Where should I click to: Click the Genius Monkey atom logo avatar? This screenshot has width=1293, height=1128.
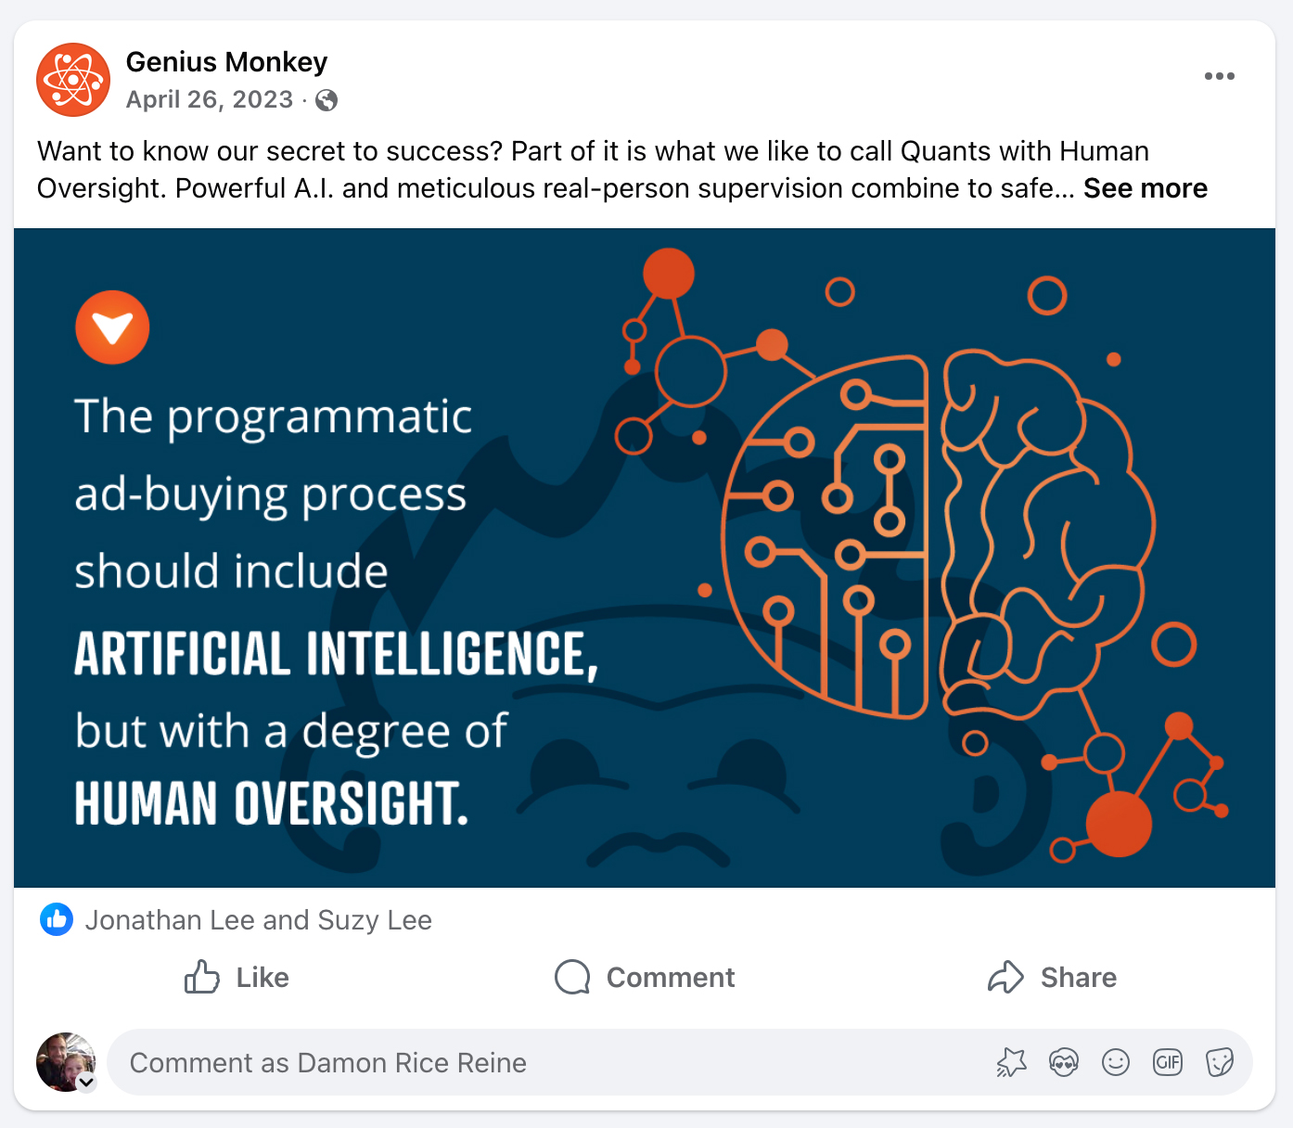pyautogui.click(x=73, y=80)
